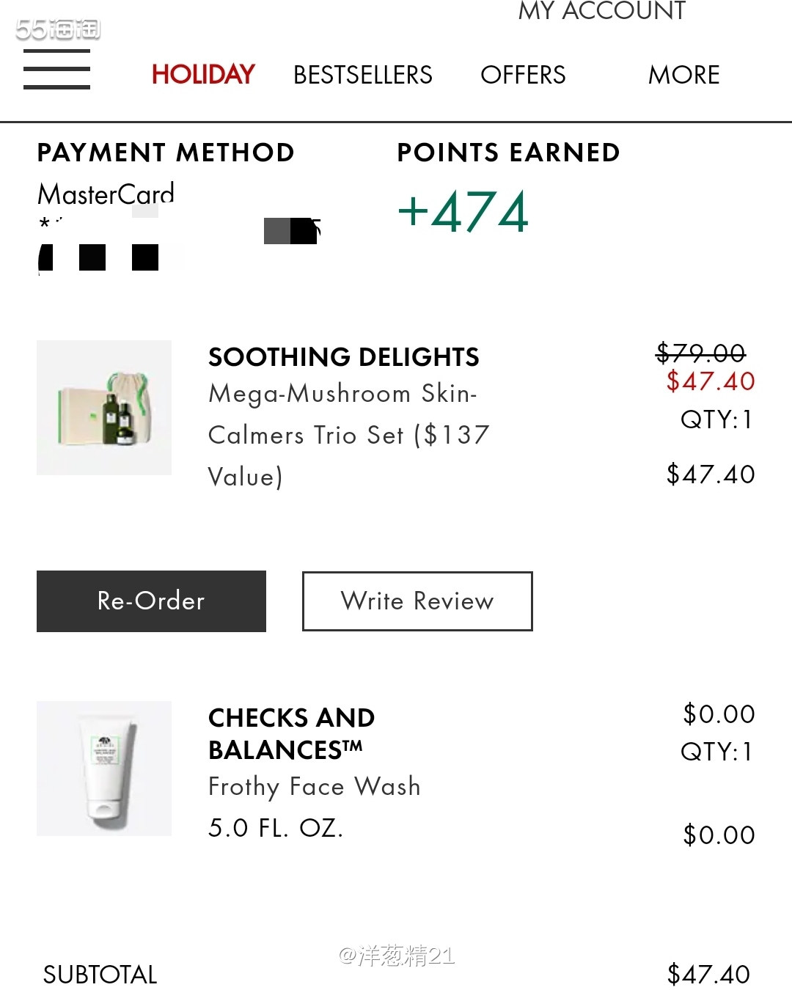
Task: Open the HOLIDAY menu section
Action: (x=203, y=75)
